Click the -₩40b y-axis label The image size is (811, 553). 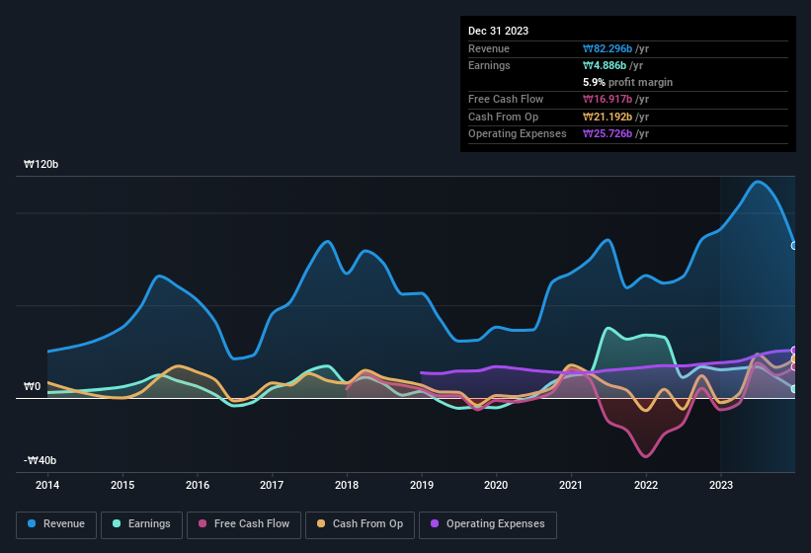(40, 460)
